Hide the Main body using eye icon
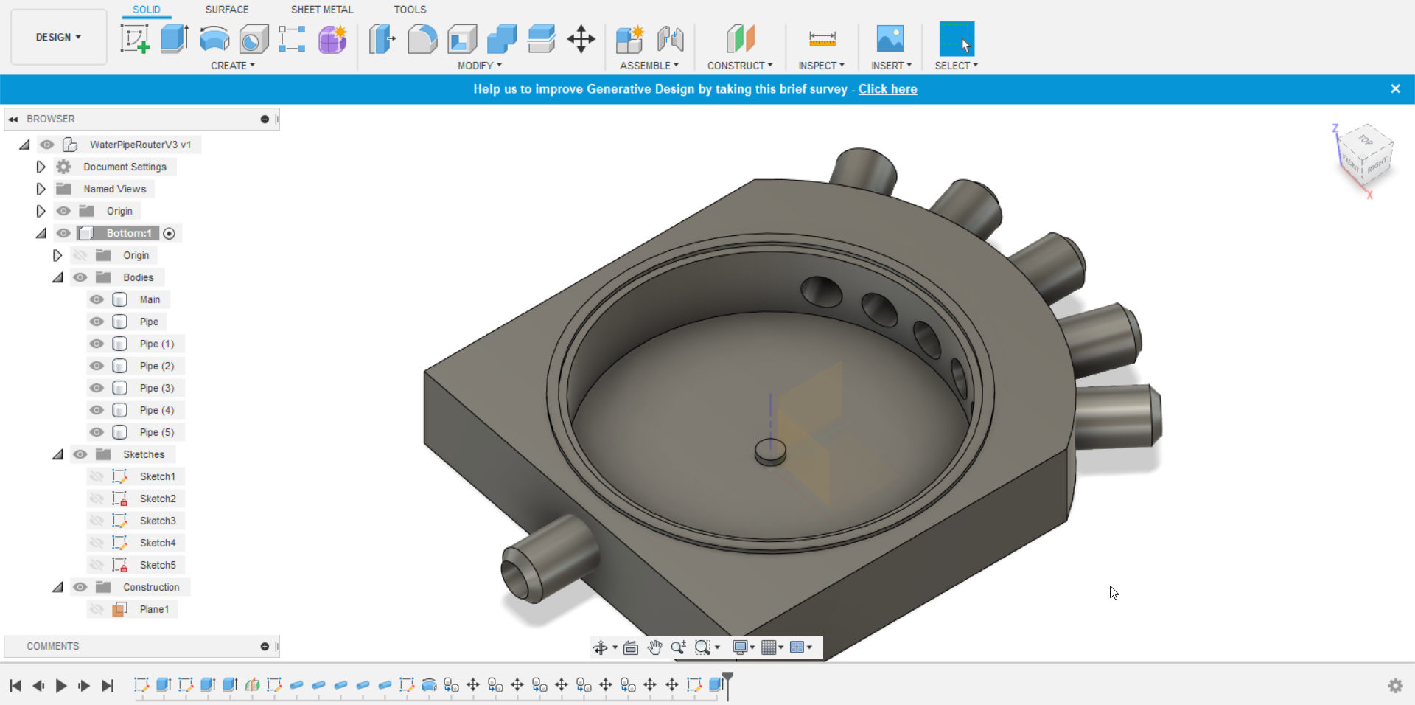 97,299
